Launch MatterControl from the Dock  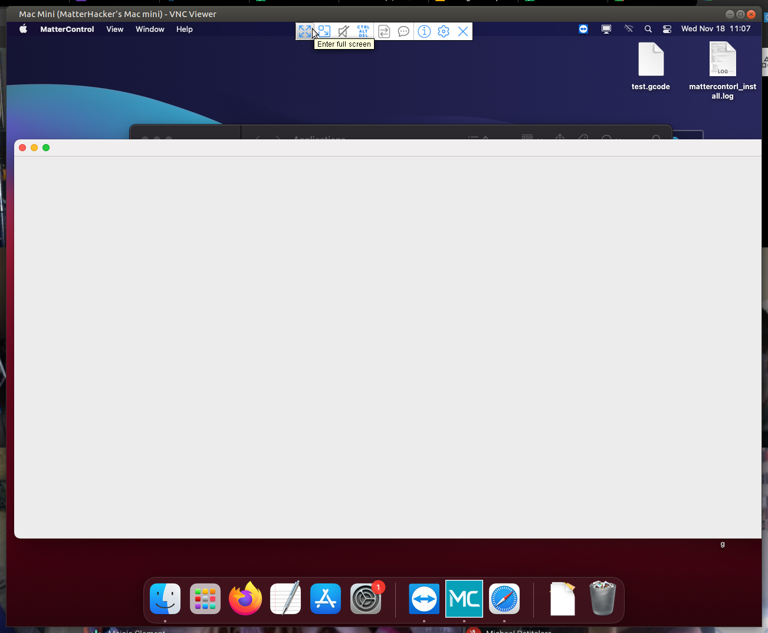(x=464, y=598)
